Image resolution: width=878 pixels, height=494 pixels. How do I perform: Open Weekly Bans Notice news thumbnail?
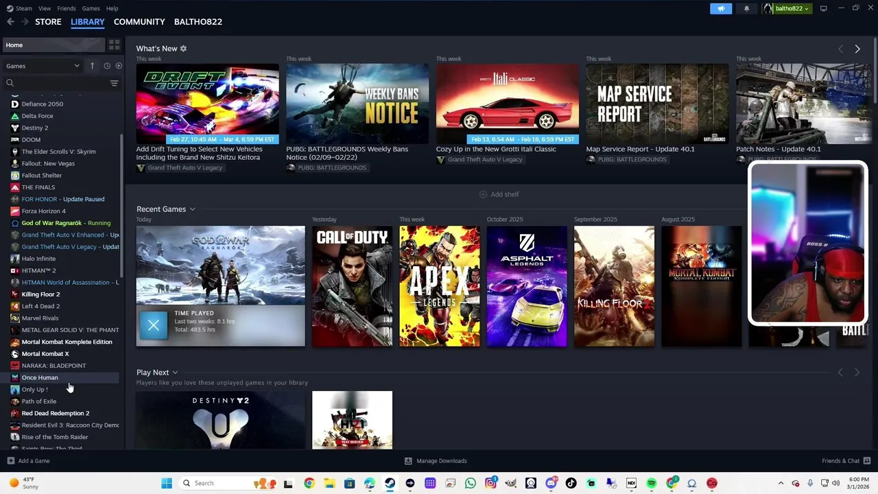click(x=357, y=104)
